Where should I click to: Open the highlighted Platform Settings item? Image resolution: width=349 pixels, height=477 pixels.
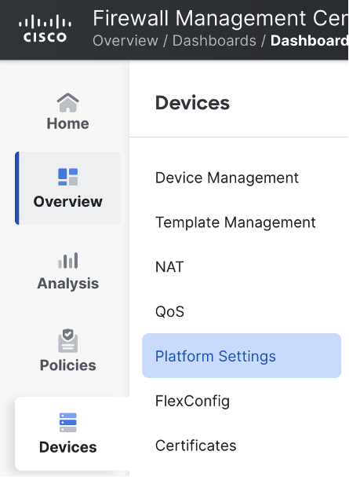point(242,356)
